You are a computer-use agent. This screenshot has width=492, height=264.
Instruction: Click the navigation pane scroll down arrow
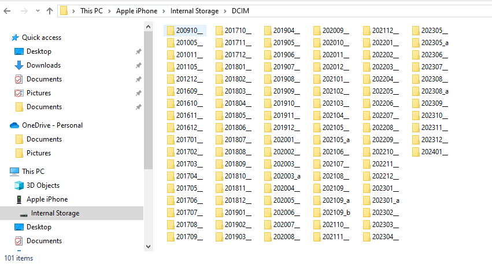tap(149, 247)
